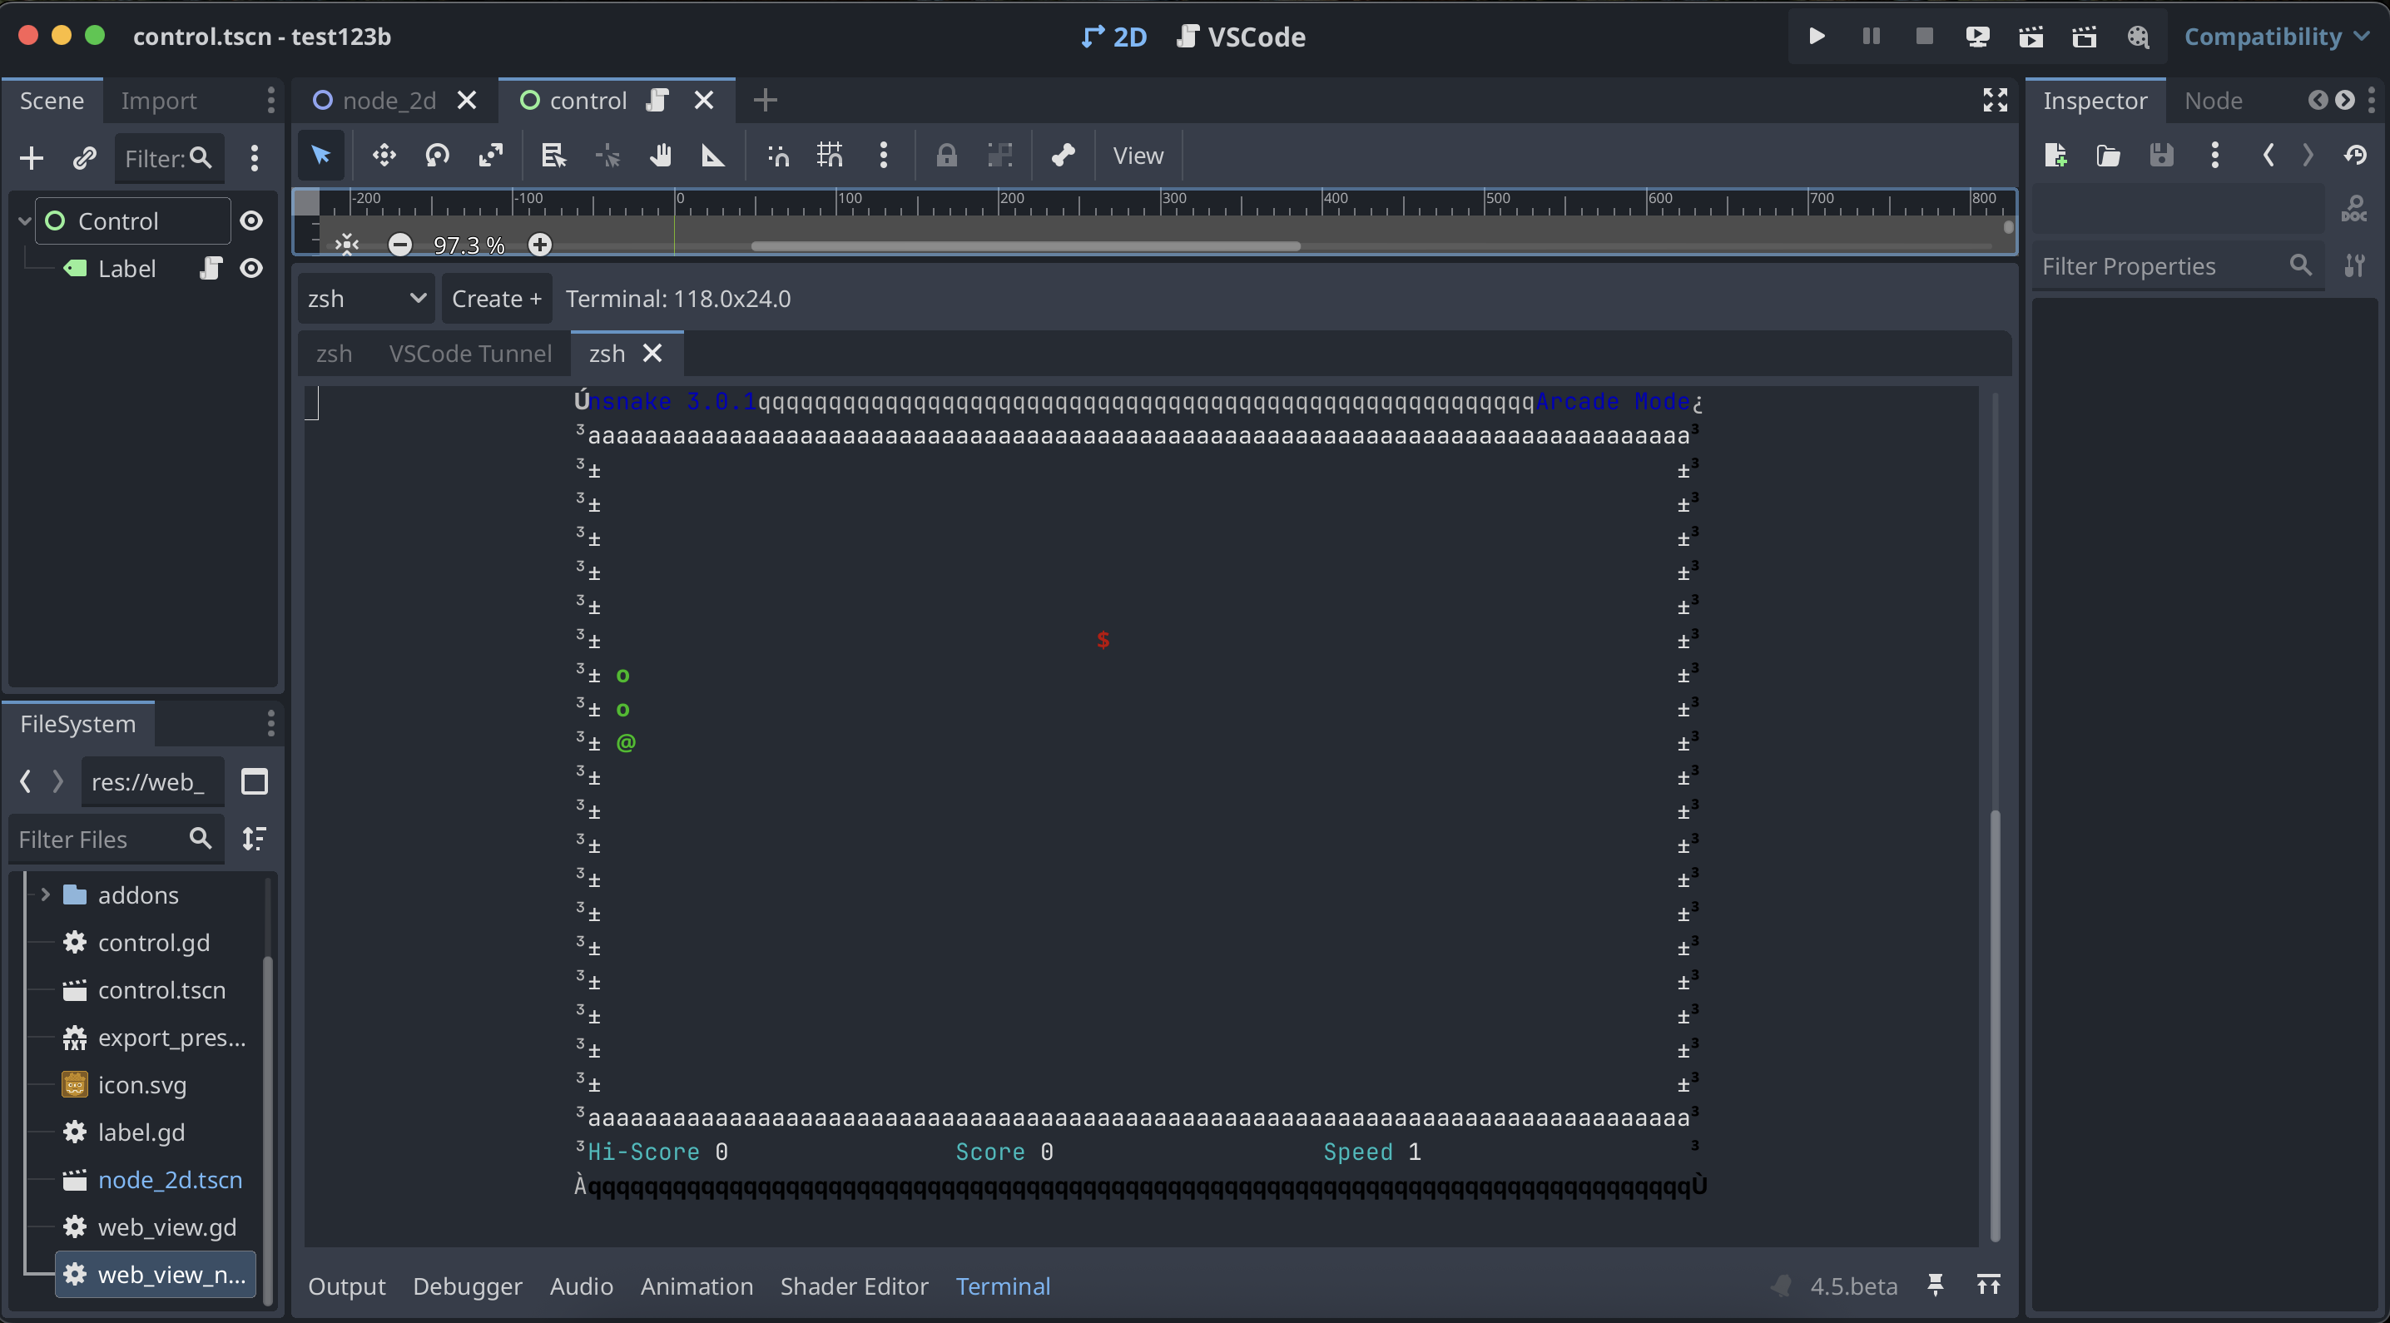Run the current scene
This screenshot has width=2390, height=1323.
2031,36
